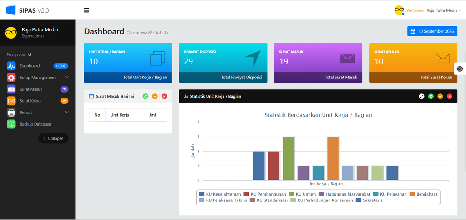Click the red KU Pembangunan chart bar
This screenshot has width=466, height=220.
coord(274,166)
